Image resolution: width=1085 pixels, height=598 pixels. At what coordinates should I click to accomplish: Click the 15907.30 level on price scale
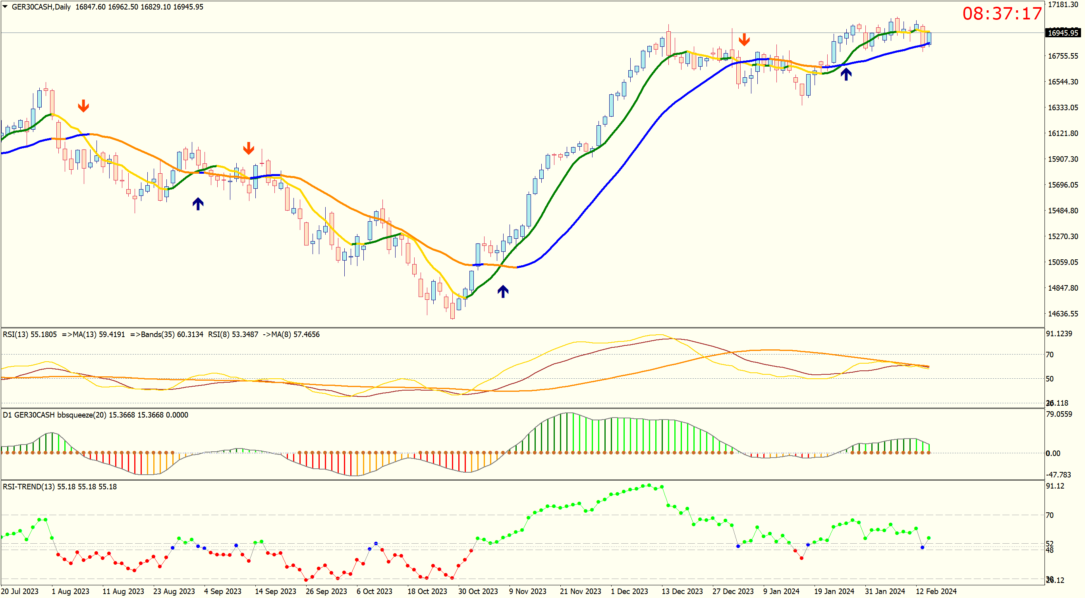click(1063, 159)
